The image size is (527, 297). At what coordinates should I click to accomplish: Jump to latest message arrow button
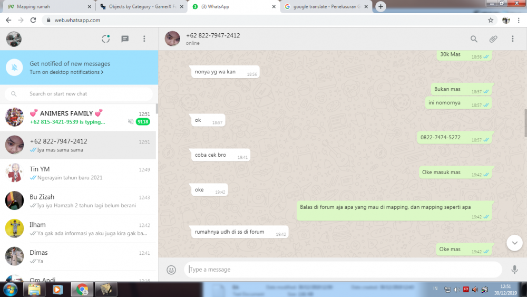(x=514, y=243)
